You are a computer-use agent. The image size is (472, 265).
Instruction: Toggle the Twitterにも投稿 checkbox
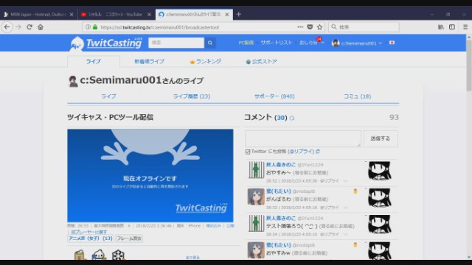click(x=248, y=152)
